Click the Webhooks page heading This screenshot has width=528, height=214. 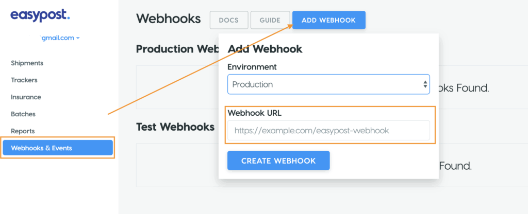pyautogui.click(x=168, y=19)
